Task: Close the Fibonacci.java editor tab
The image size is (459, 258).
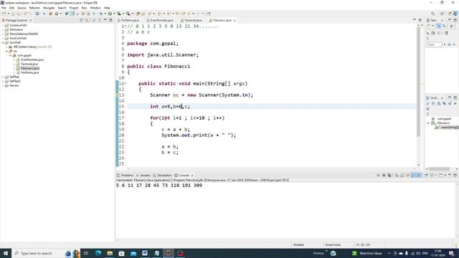Action: pyautogui.click(x=235, y=20)
